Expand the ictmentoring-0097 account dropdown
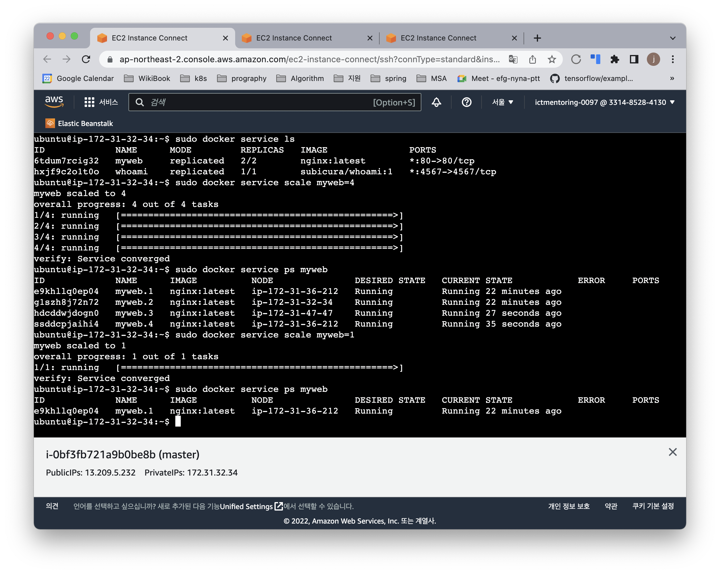 [x=605, y=102]
